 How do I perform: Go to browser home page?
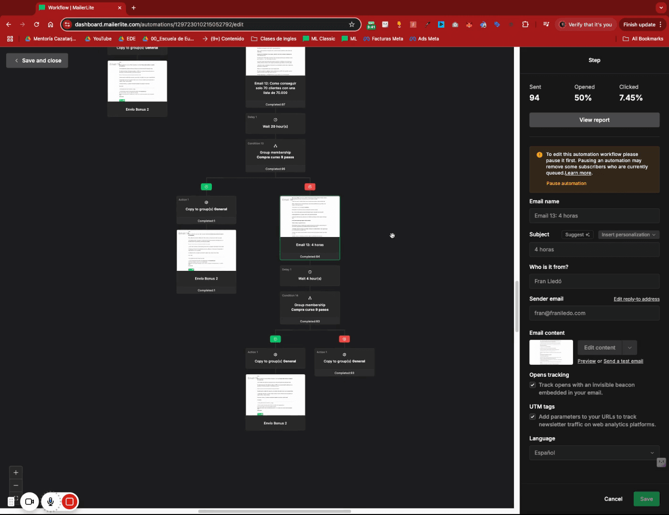51,24
